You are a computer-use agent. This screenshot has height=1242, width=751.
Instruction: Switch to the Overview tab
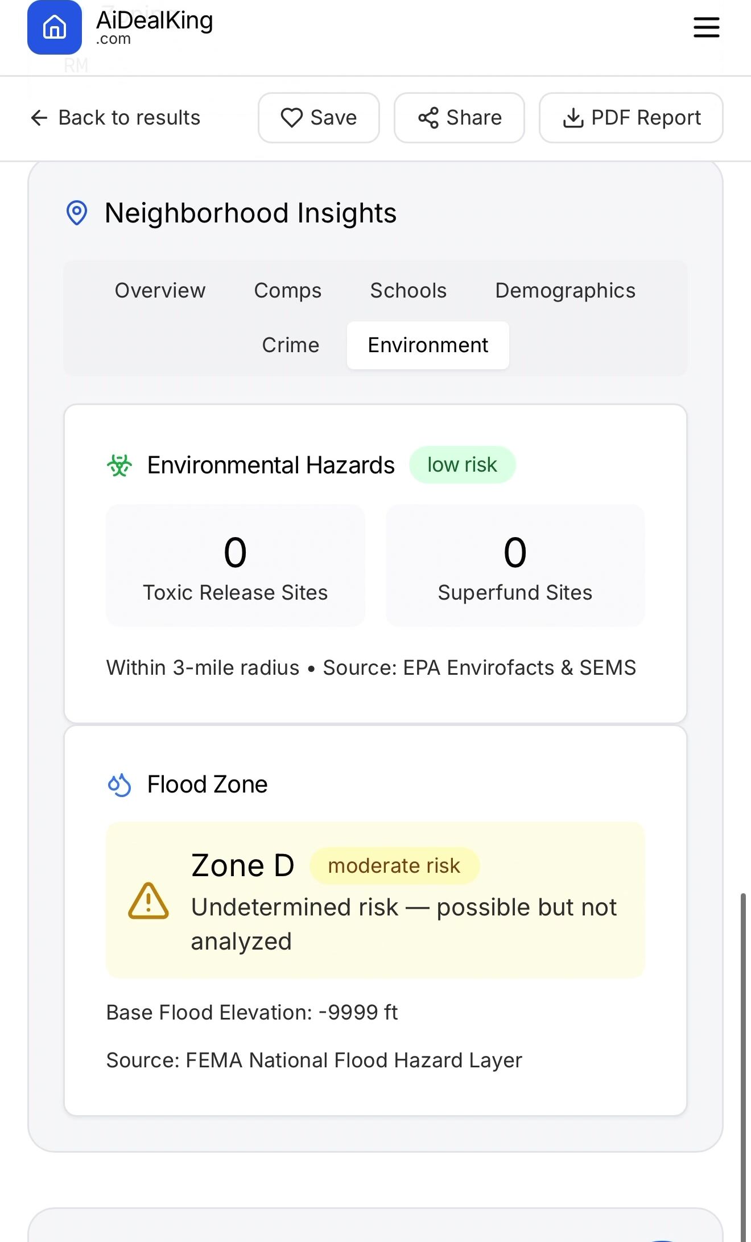160,291
